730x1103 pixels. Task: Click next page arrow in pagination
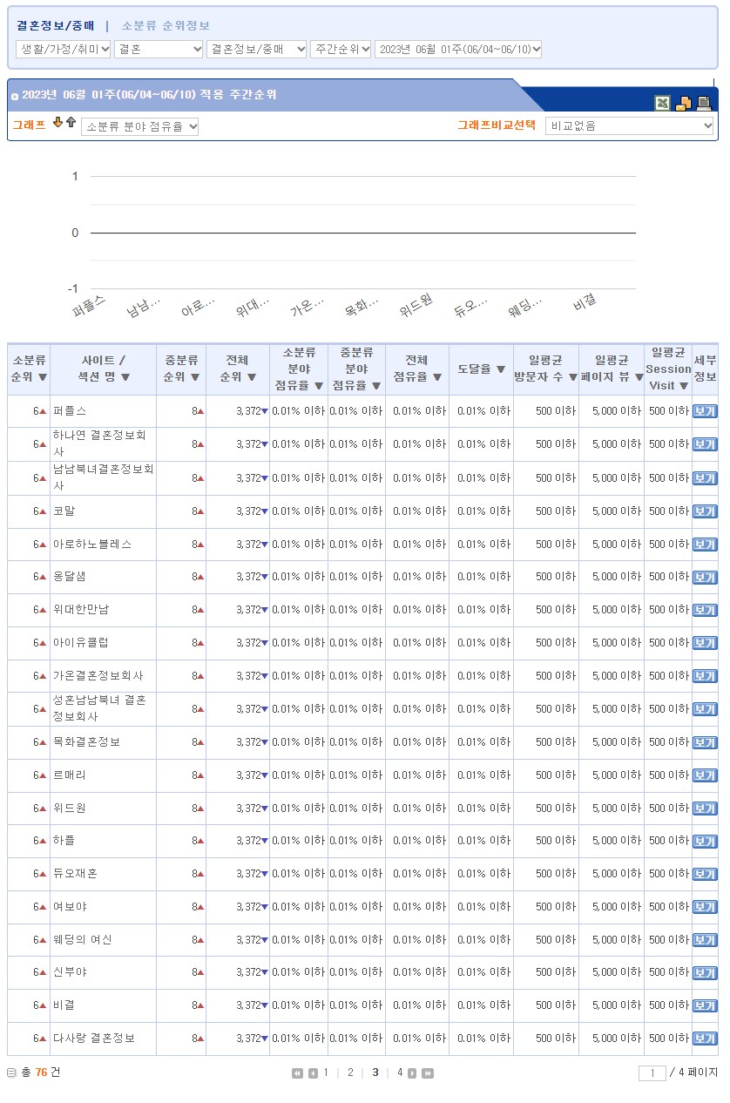coord(413,1073)
